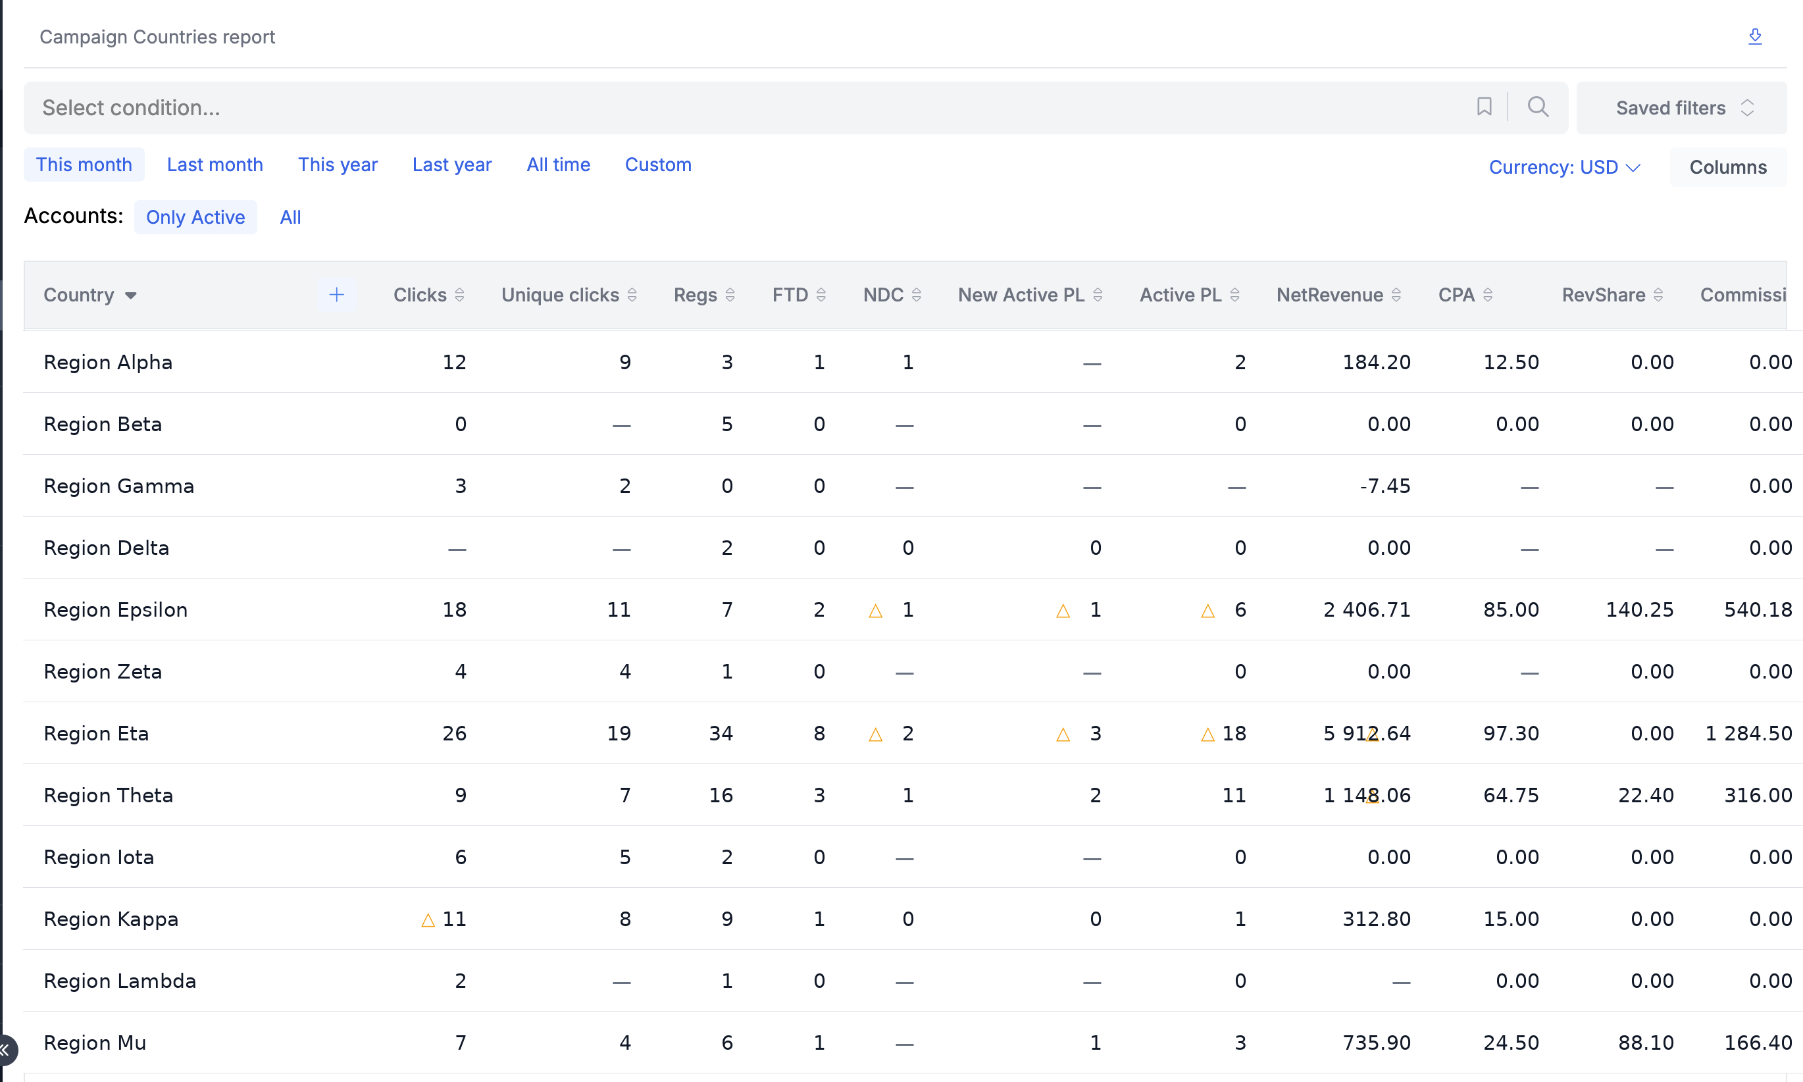Open the Currency: USD dropdown

pos(1564,167)
